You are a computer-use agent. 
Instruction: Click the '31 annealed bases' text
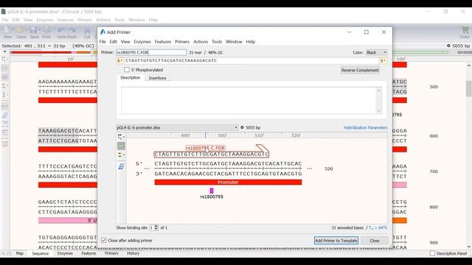coord(347,227)
